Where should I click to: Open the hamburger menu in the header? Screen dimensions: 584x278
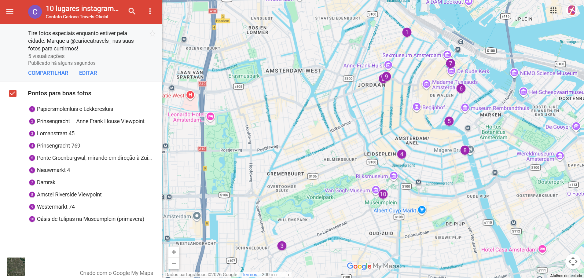click(10, 11)
